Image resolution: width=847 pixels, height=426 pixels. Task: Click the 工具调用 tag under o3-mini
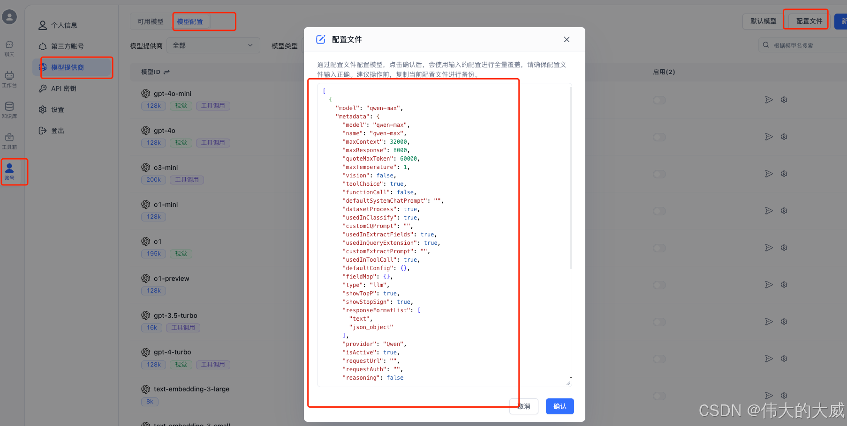[x=187, y=180]
